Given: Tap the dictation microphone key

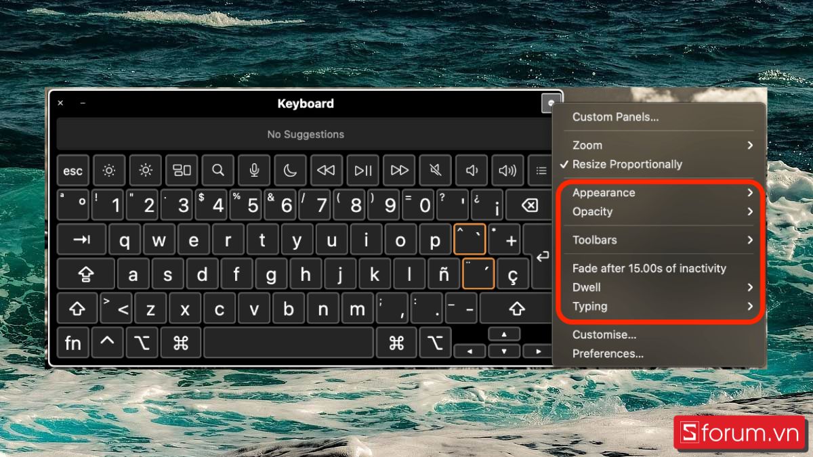Looking at the screenshot, I should coord(254,171).
